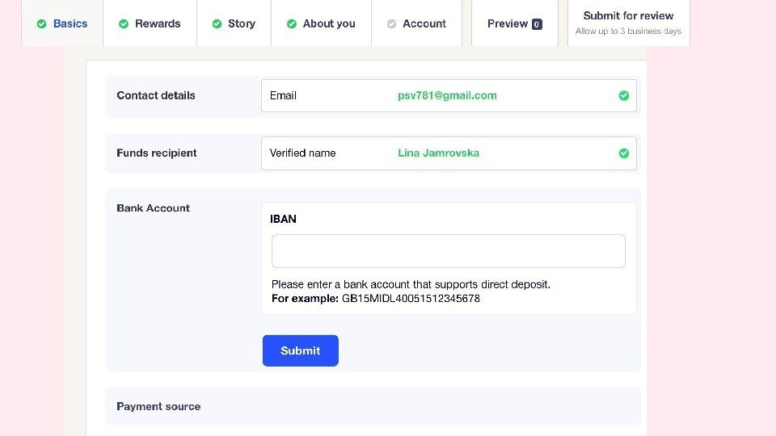Focus the IBAN input field
This screenshot has width=776, height=436.
[449, 251]
